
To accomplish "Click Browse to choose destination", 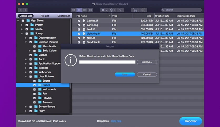I will [147, 62].
